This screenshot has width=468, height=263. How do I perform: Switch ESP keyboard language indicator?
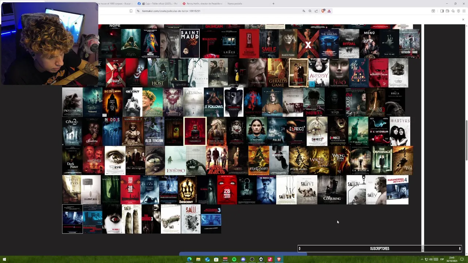[442, 259]
